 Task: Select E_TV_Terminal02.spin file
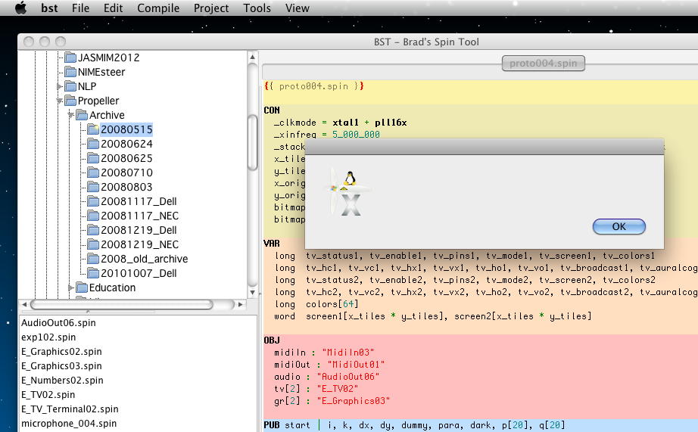pos(70,409)
